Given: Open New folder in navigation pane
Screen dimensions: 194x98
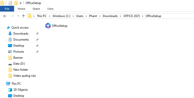Looking at the screenshot, I should (x=21, y=70).
